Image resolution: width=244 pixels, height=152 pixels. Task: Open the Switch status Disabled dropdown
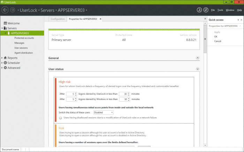[x=103, y=112]
